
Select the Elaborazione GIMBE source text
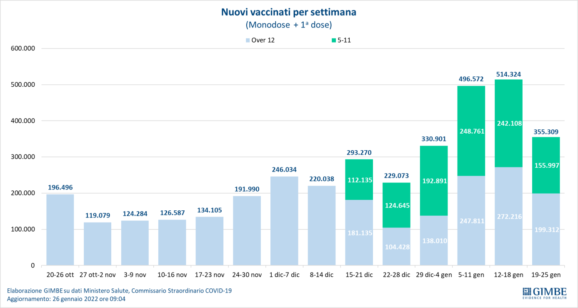pos(119,290)
